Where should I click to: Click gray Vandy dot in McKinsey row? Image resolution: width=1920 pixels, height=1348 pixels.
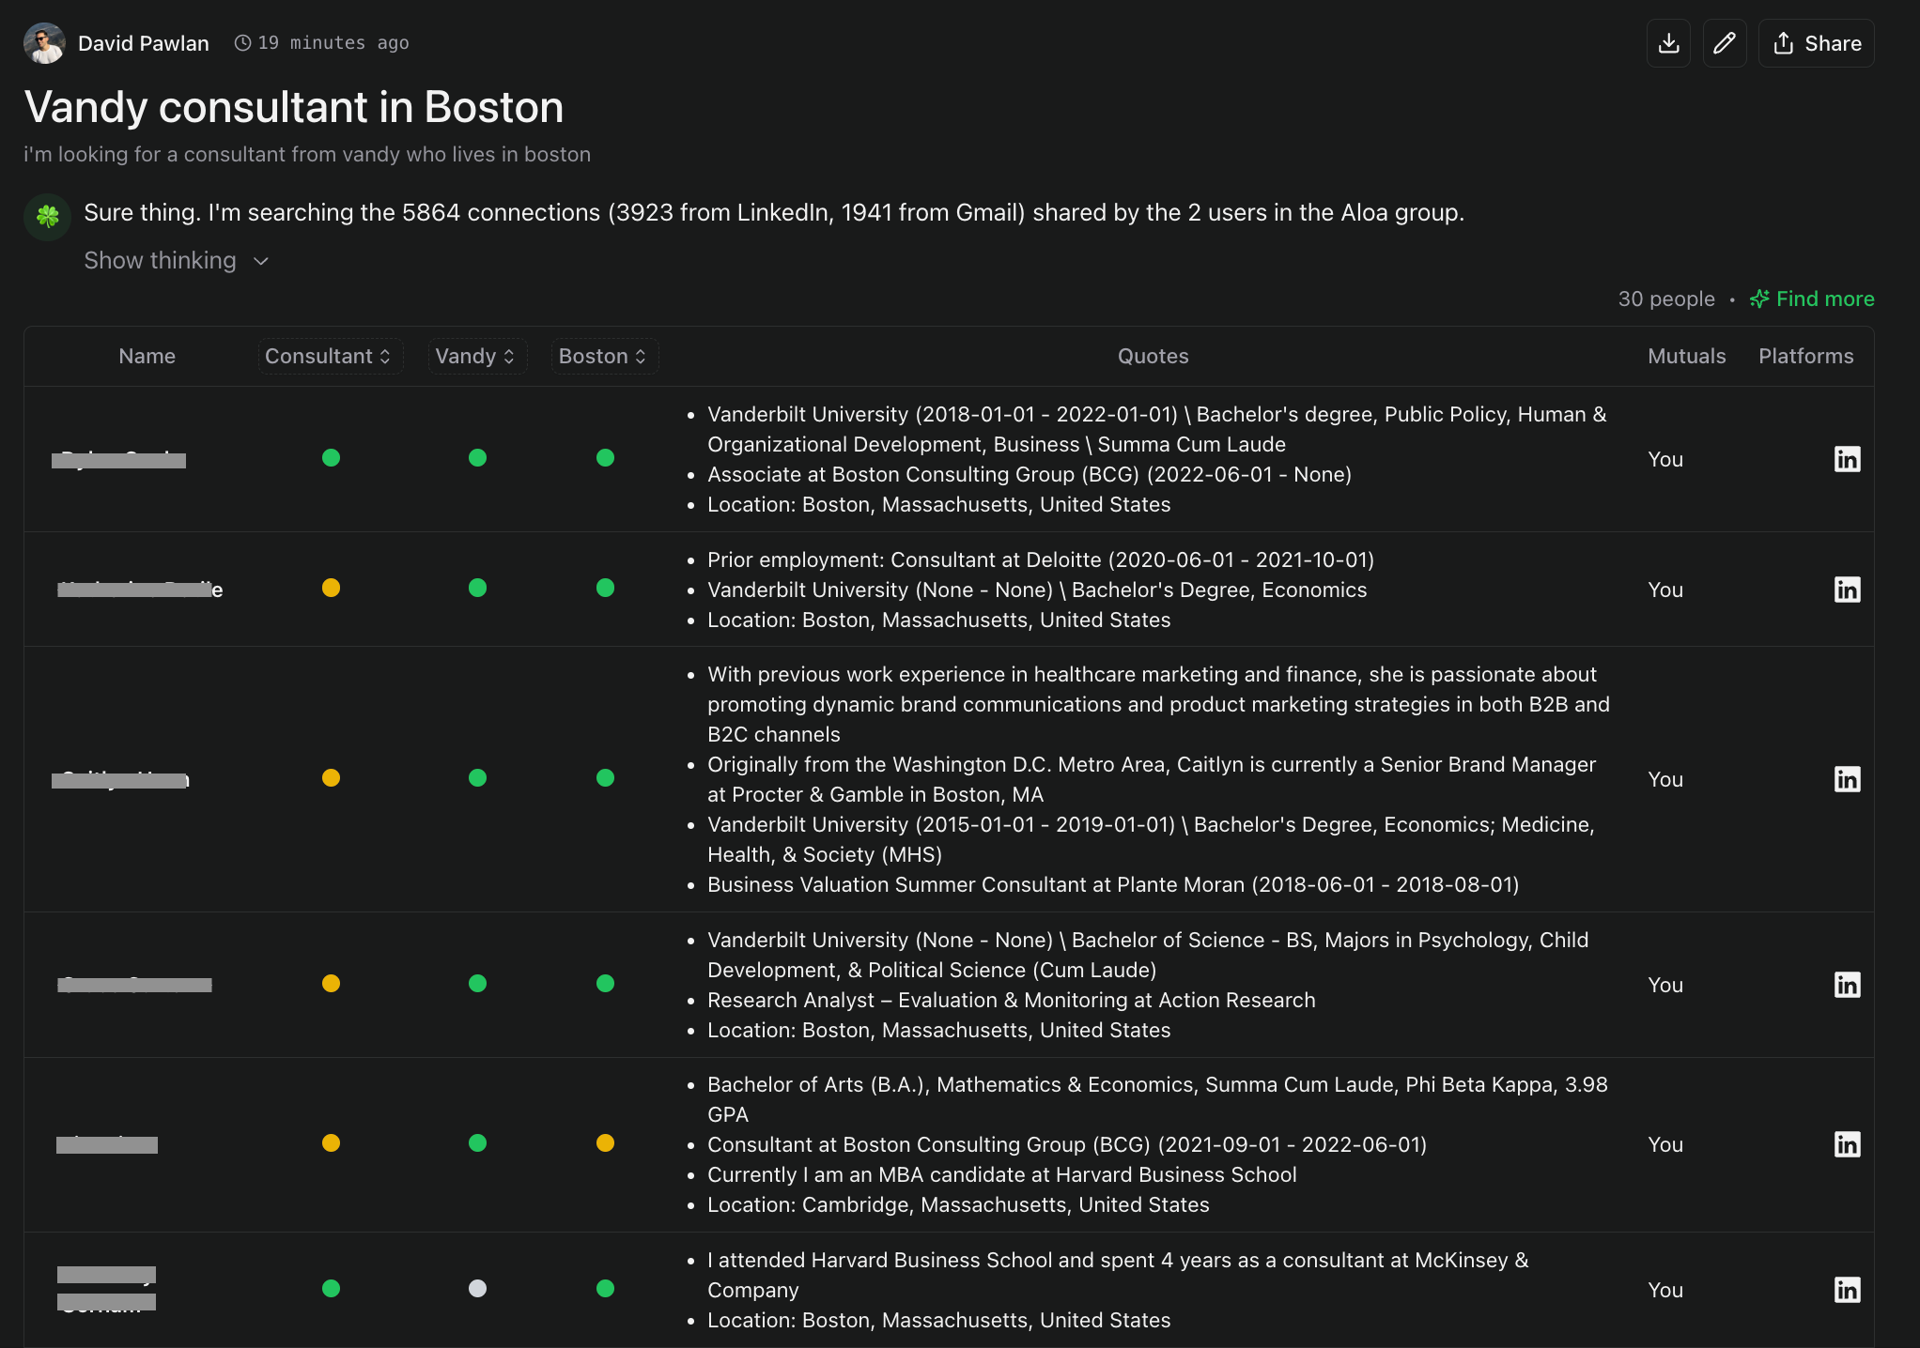(477, 1288)
